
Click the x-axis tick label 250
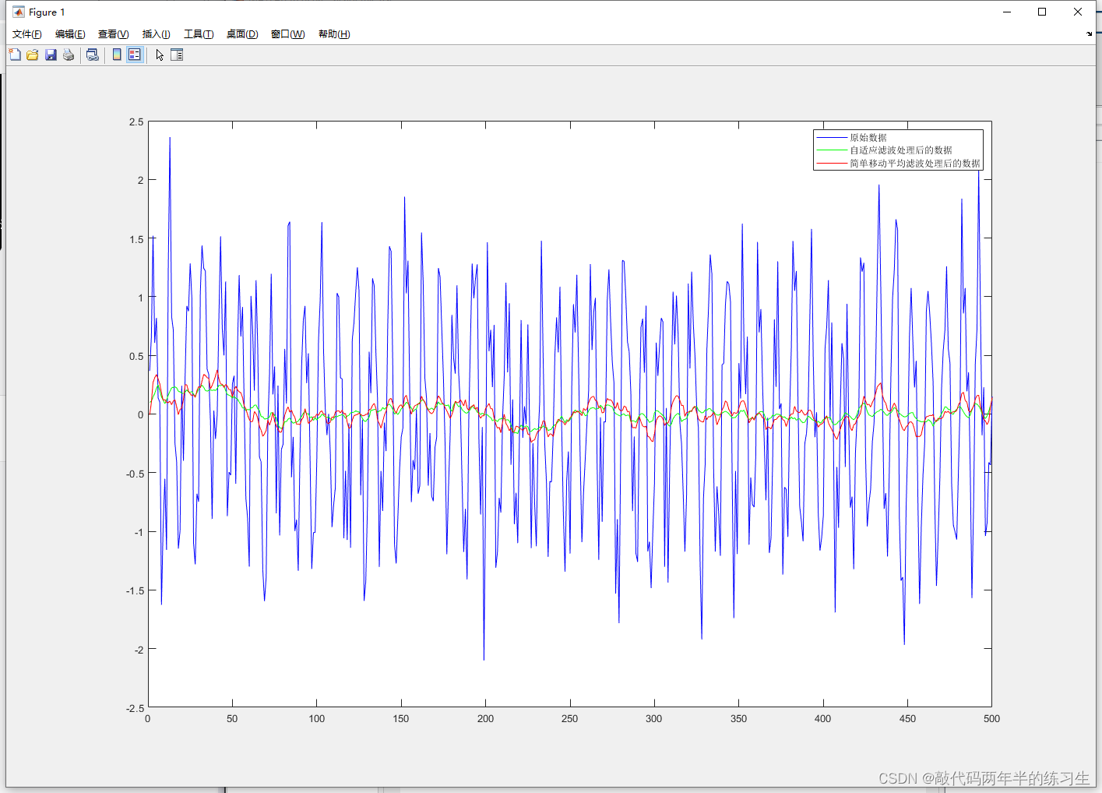point(569,719)
